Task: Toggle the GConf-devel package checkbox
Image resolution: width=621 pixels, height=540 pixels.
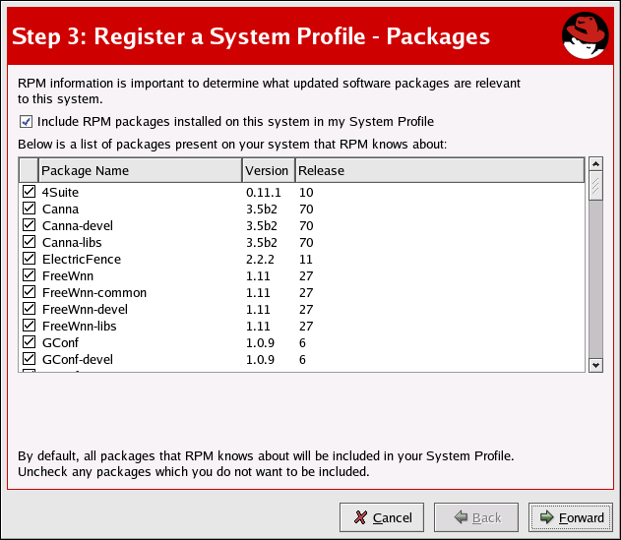Action: point(29,359)
